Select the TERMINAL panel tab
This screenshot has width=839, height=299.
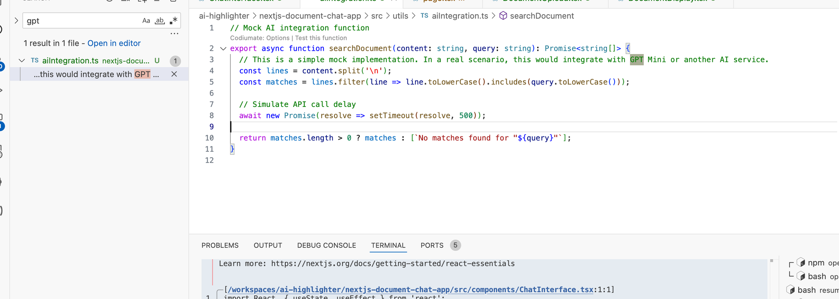point(388,245)
